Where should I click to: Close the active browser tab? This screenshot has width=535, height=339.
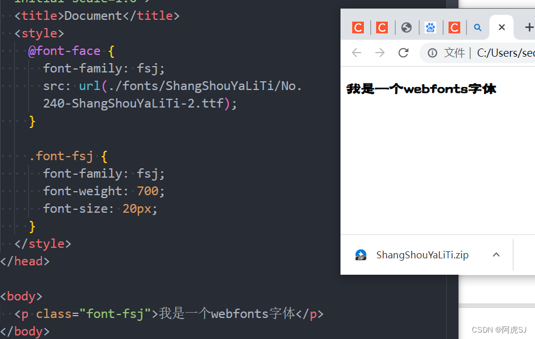click(x=502, y=27)
